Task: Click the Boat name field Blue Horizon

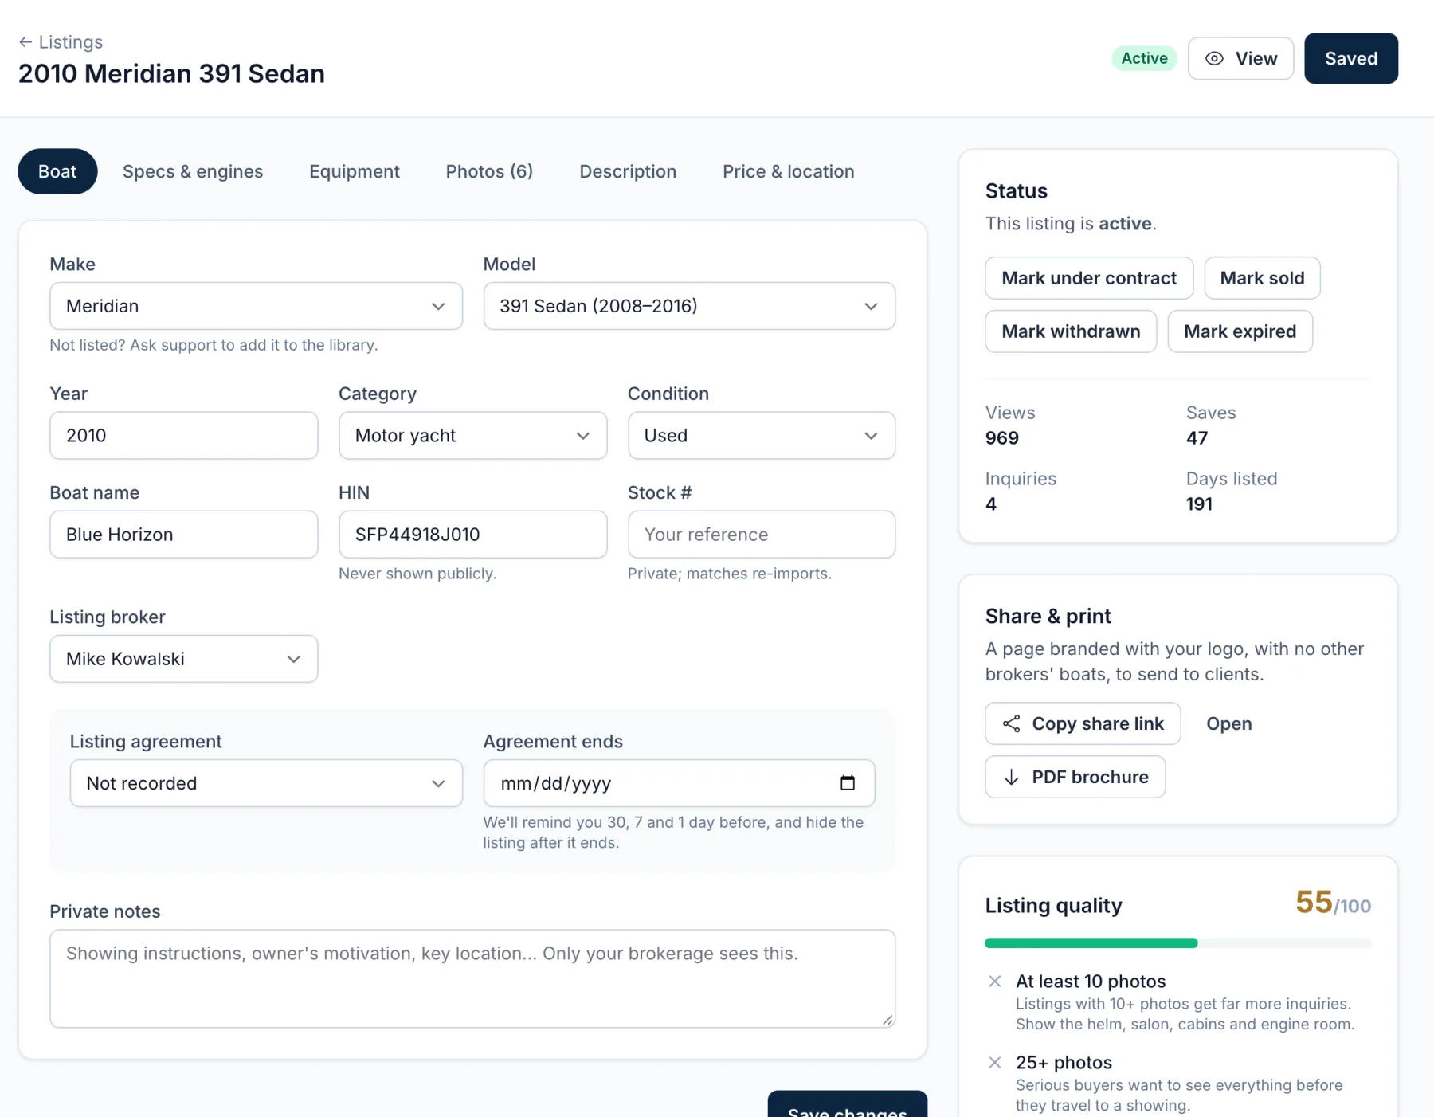Action: 184,535
